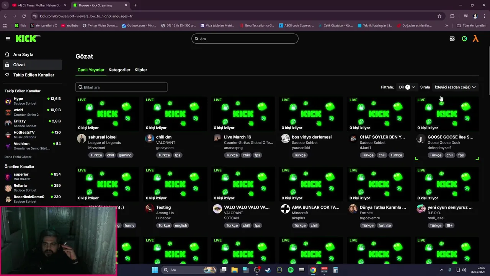Open the hamburger menu next to Kick logo

(x=8, y=39)
